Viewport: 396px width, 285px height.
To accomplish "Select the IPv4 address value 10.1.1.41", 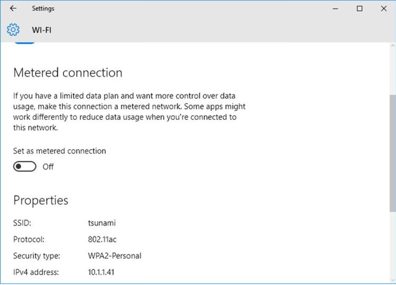I will coord(101,272).
